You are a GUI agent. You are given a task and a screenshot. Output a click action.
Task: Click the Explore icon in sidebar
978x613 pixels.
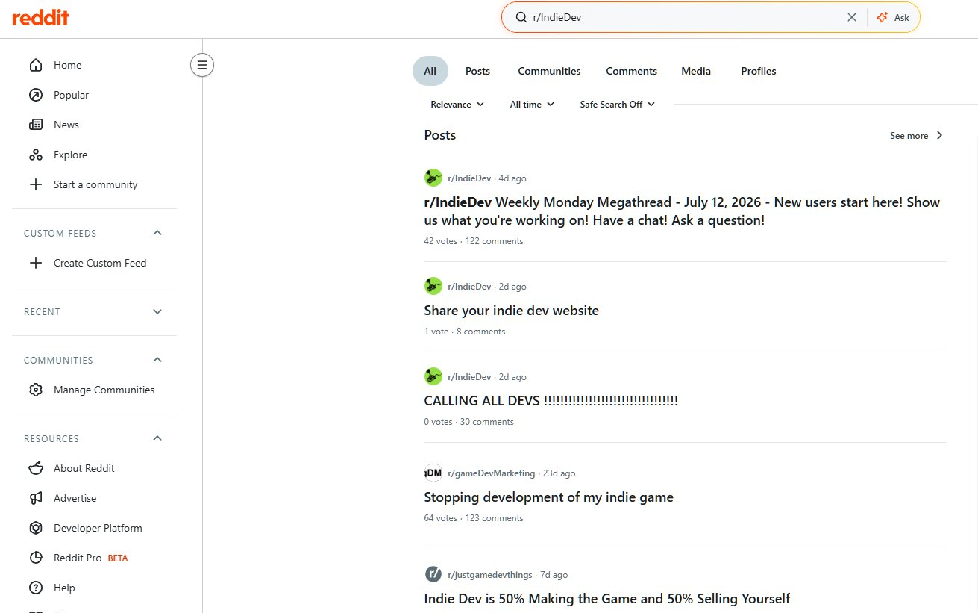(36, 155)
